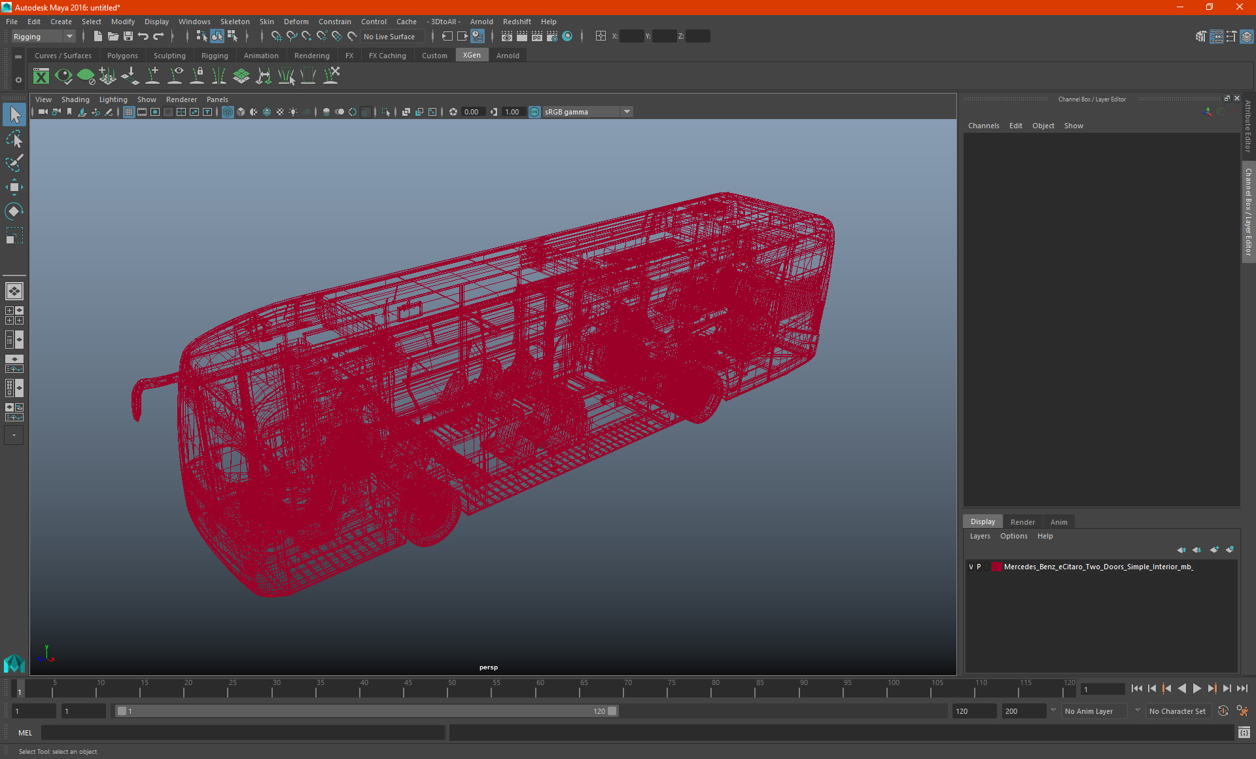Select the Lasso tool

click(14, 139)
